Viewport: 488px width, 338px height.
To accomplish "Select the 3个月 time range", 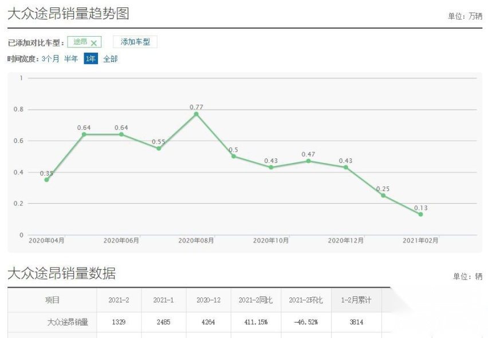I will tap(50, 59).
